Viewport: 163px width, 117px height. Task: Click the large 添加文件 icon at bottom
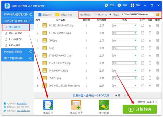coord(48,105)
